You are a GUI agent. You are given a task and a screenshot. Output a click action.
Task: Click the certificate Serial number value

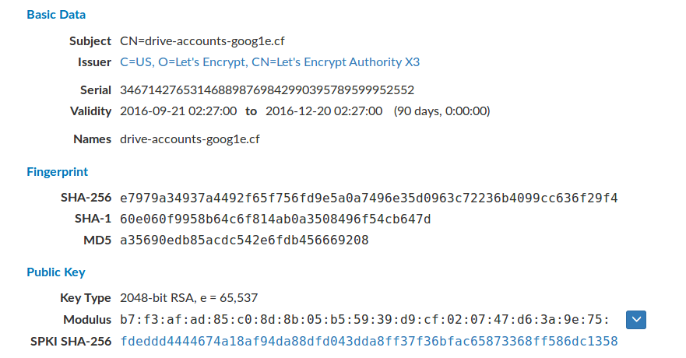[267, 89]
